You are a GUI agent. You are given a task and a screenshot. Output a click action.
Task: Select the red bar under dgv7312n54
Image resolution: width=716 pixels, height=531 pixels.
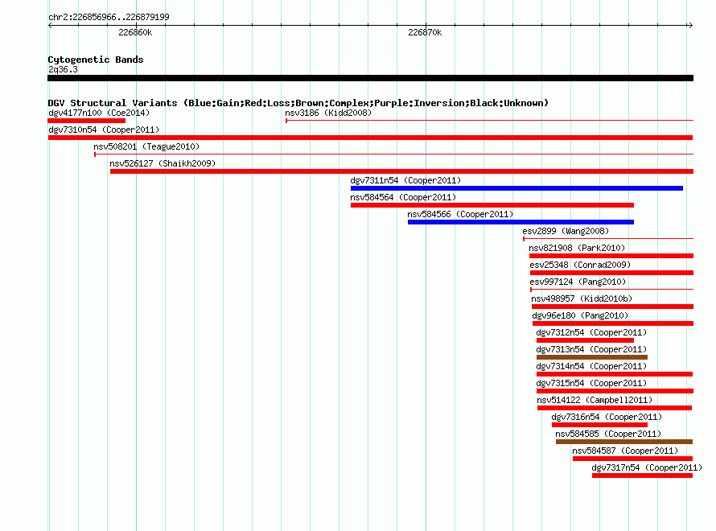coord(586,340)
